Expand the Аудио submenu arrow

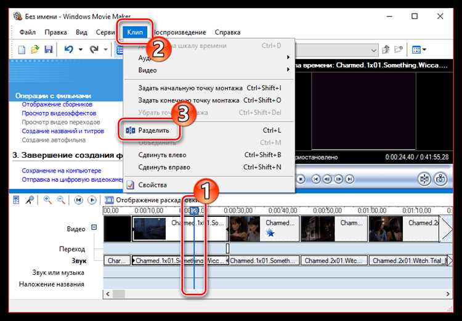pyautogui.click(x=288, y=57)
